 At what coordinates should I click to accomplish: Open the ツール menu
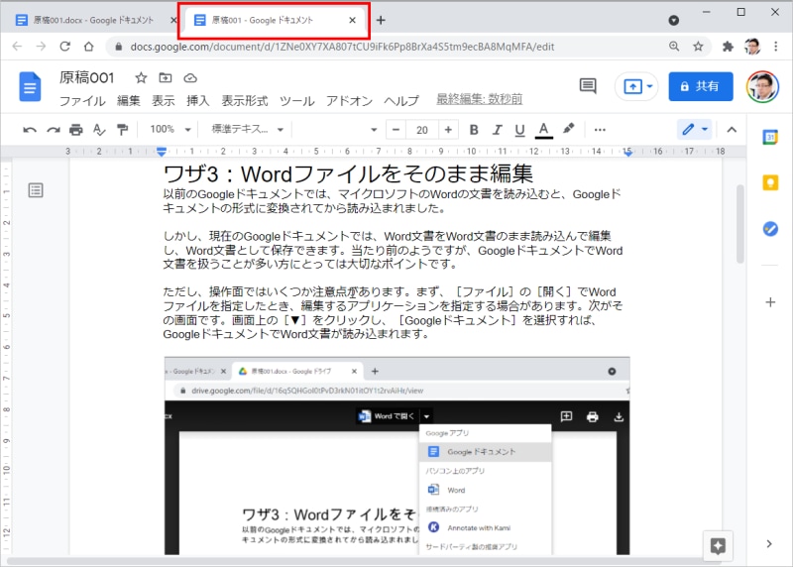[296, 101]
